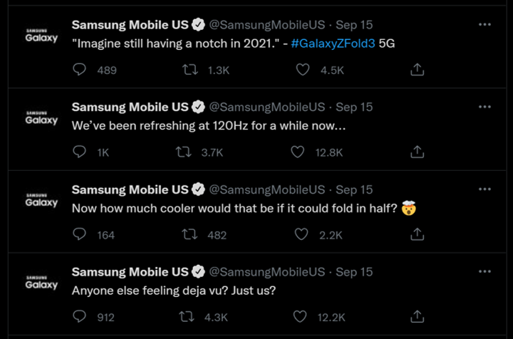
Task: Reply to the fold in half tweet
Action: [81, 234]
